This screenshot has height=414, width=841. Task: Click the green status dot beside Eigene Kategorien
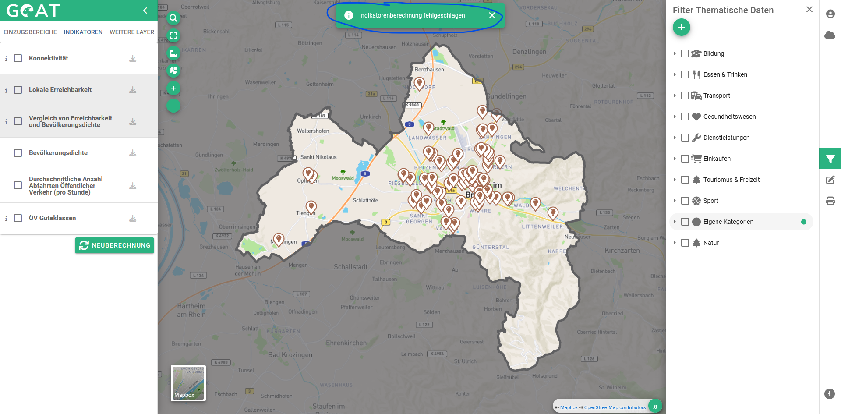tap(804, 222)
